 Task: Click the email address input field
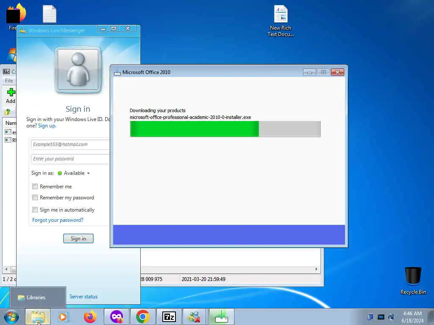[x=70, y=145]
